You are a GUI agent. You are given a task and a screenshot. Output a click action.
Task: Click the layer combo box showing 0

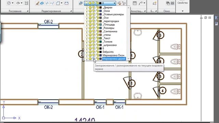[x=100, y=3]
